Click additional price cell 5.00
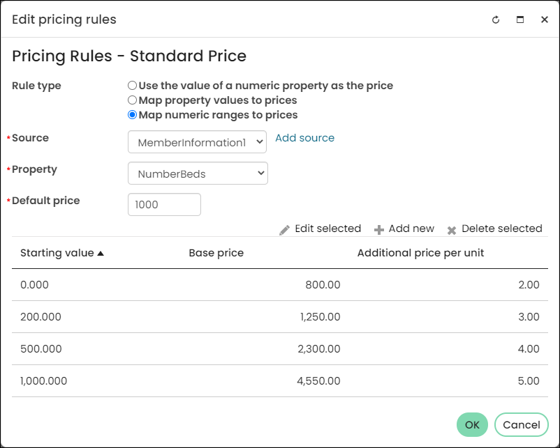The width and height of the screenshot is (560, 448). pos(529,381)
